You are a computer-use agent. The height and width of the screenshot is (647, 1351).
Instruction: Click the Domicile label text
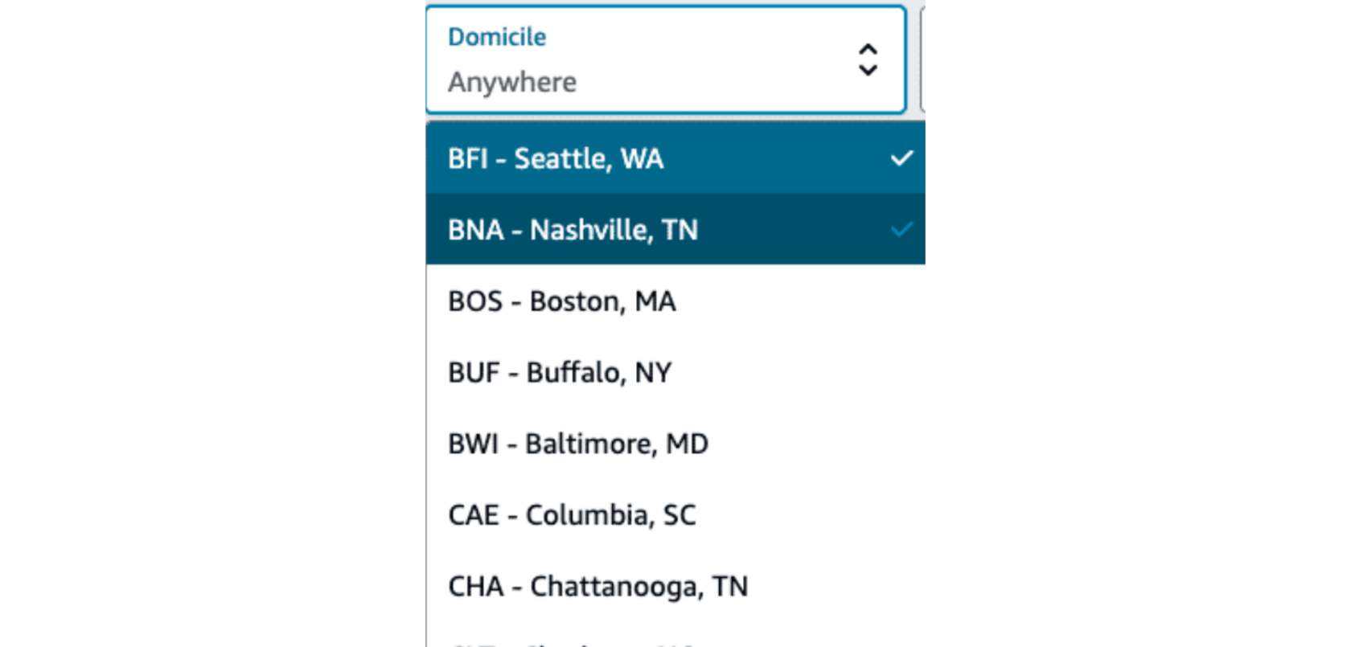coord(495,35)
